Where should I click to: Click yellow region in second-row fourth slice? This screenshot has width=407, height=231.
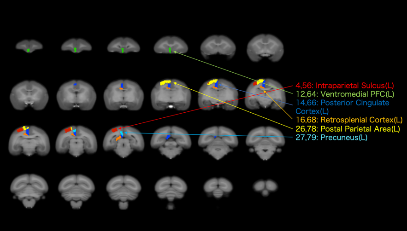165,83
